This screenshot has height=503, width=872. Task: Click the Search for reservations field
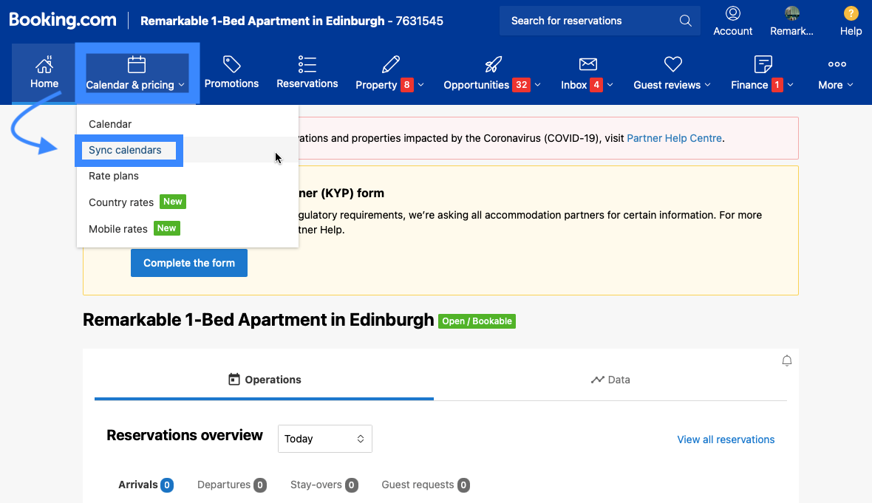(x=587, y=21)
